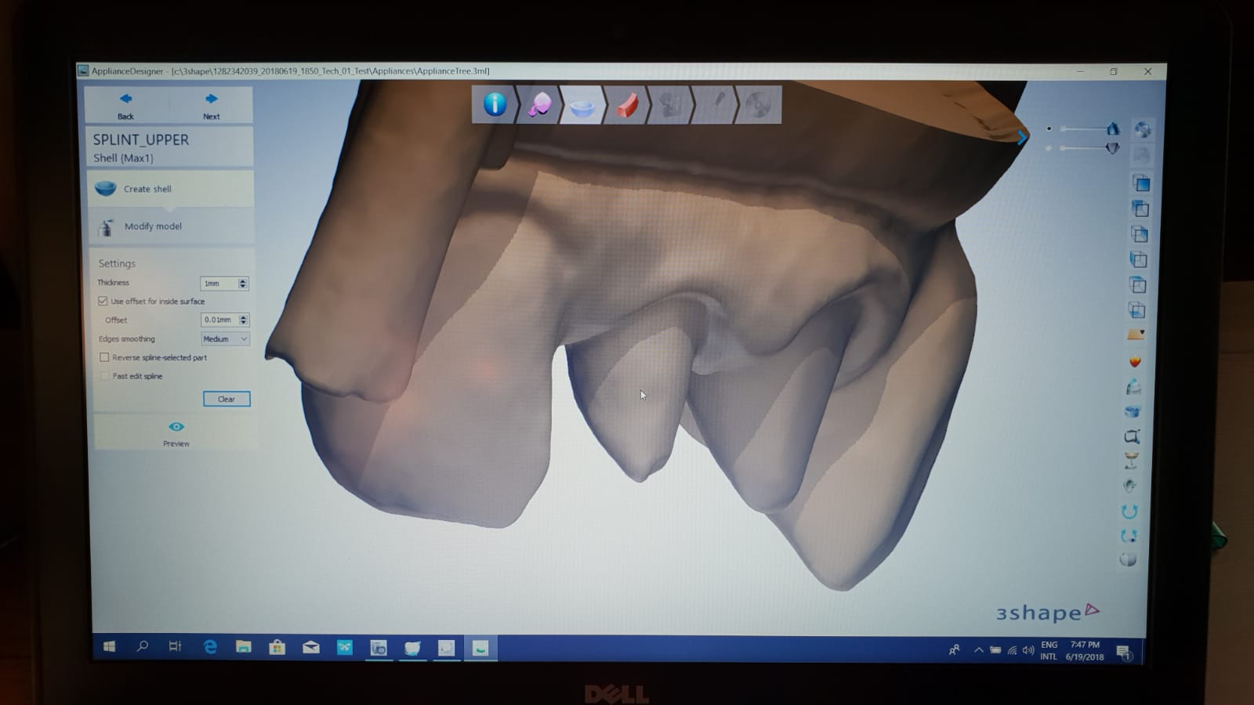
Task: Select the pink model preparation step
Action: tap(538, 104)
